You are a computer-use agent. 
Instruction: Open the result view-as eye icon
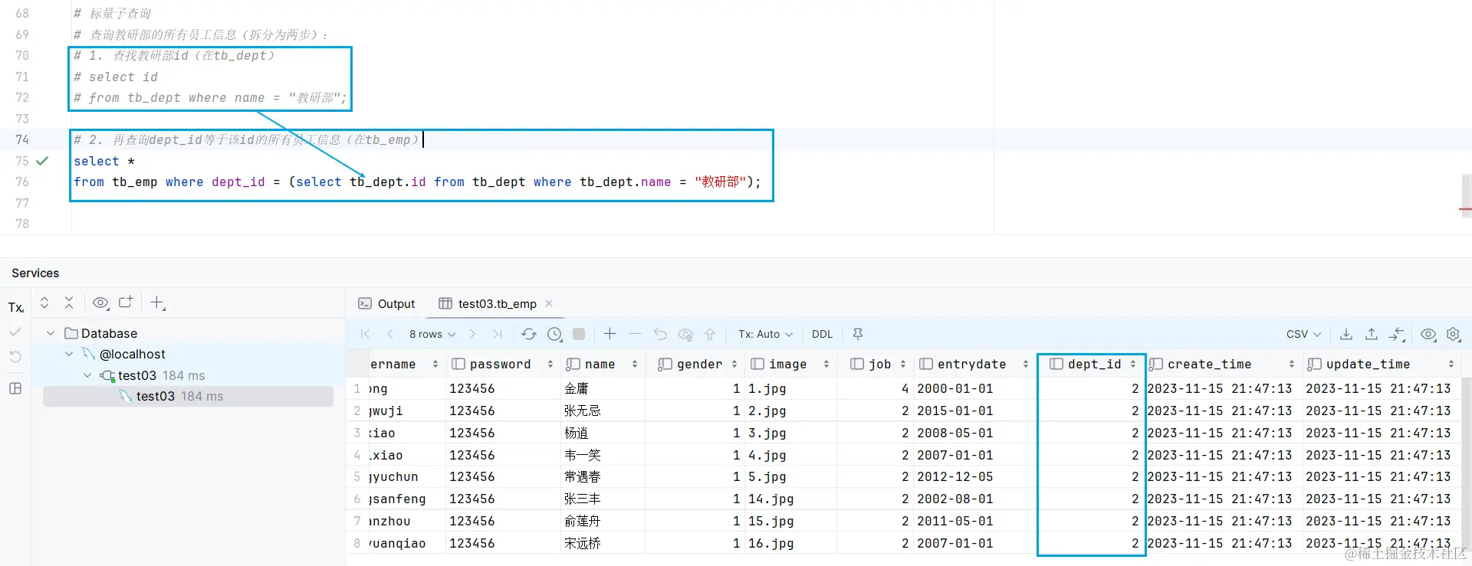[1428, 334]
